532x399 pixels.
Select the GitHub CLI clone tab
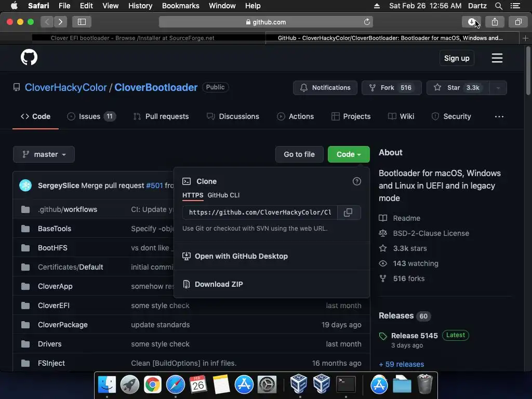pyautogui.click(x=223, y=195)
